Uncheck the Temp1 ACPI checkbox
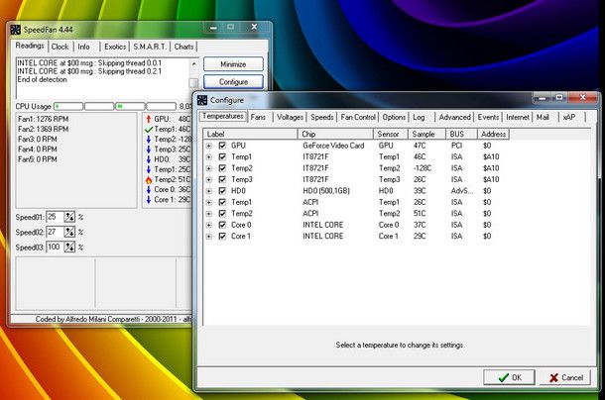The image size is (605, 400). (222, 202)
